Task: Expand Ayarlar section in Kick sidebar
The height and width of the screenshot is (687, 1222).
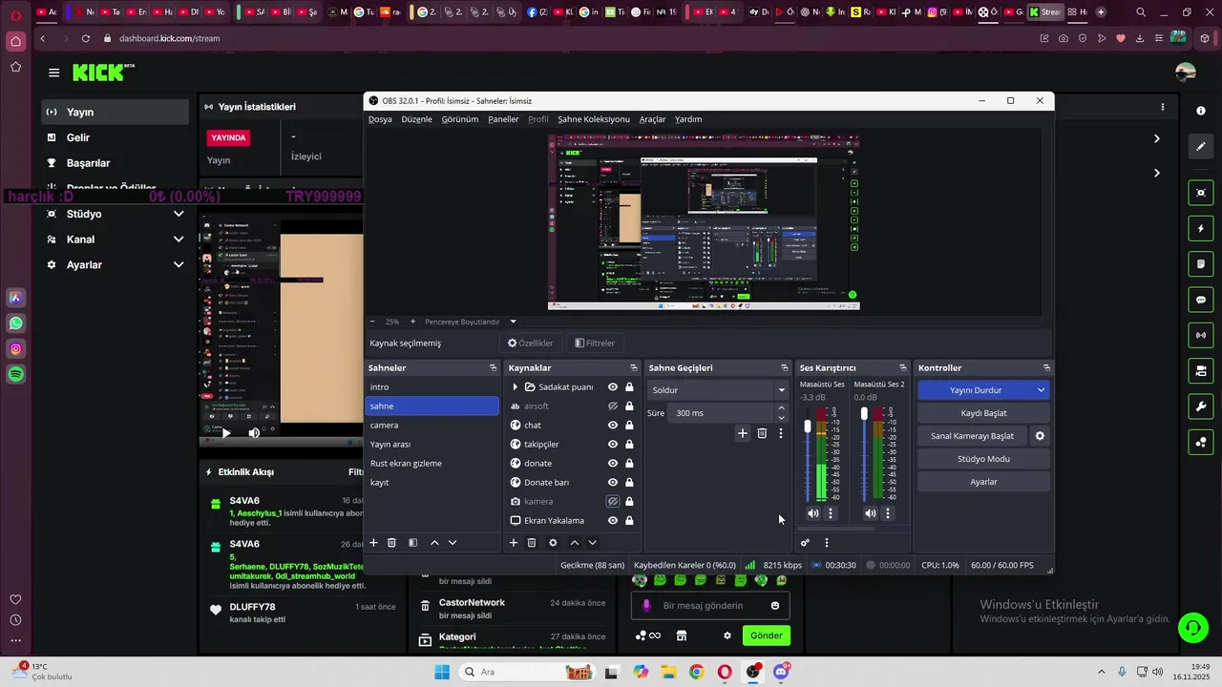Action: pos(179,265)
